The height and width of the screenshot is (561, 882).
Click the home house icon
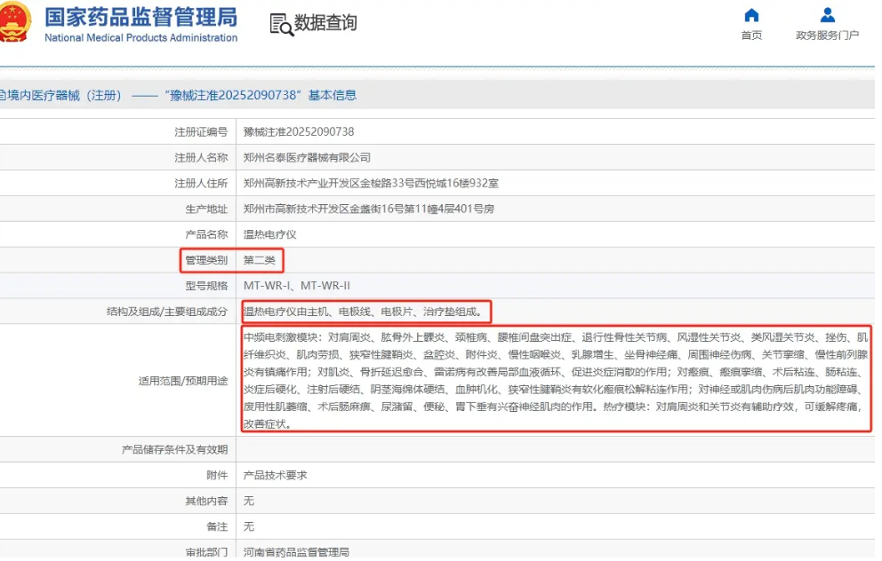[751, 15]
